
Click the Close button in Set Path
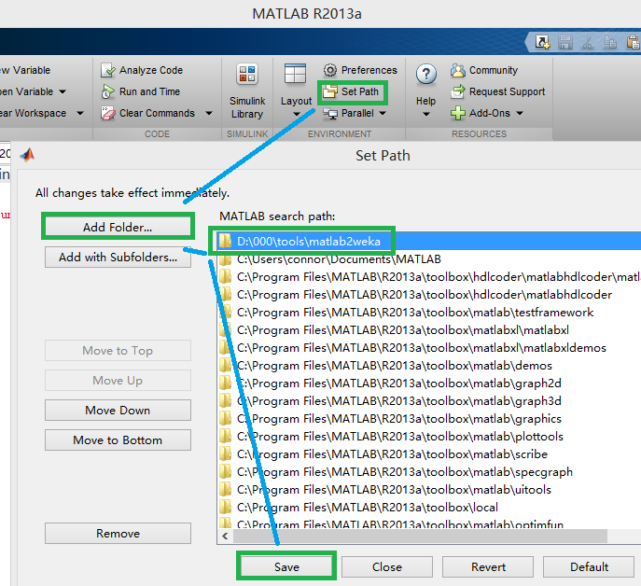[x=387, y=566]
